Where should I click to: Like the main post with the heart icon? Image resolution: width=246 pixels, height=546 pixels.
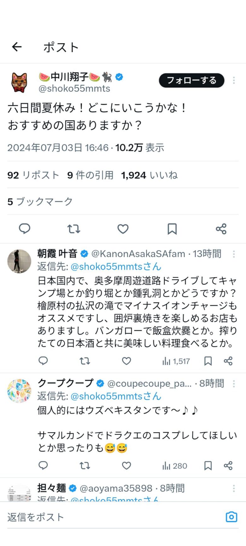(x=123, y=229)
